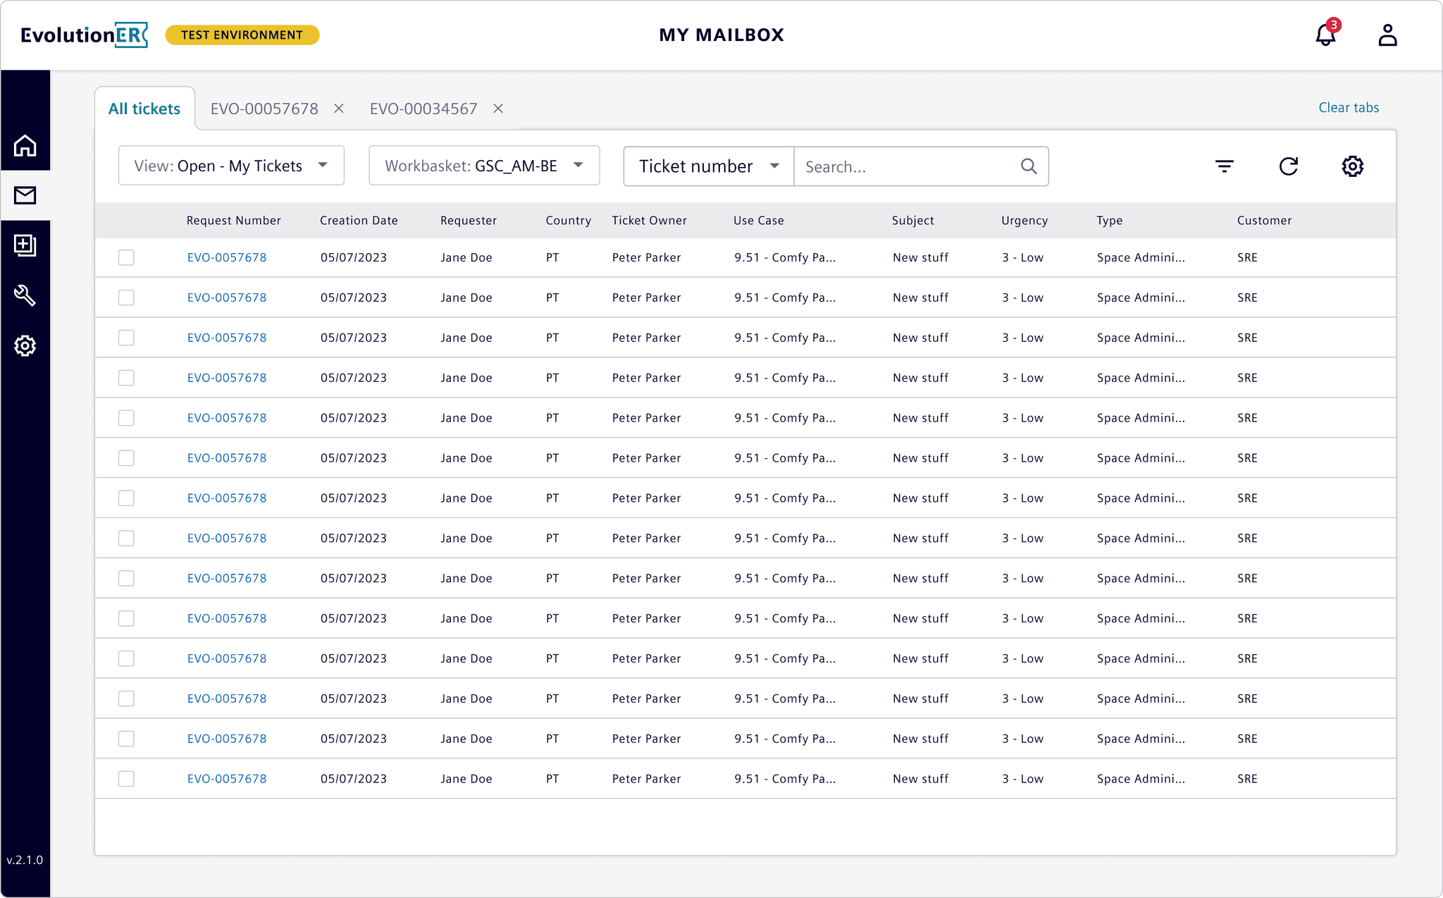Open the wrench tools sidebar icon
The height and width of the screenshot is (898, 1443).
(x=25, y=295)
